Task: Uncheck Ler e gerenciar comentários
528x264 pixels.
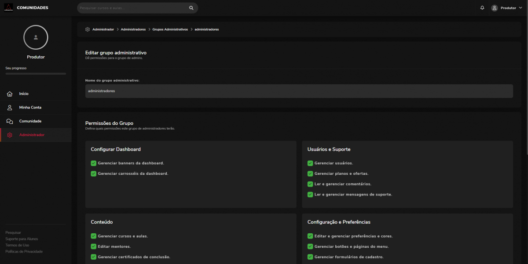Action: [x=310, y=184]
